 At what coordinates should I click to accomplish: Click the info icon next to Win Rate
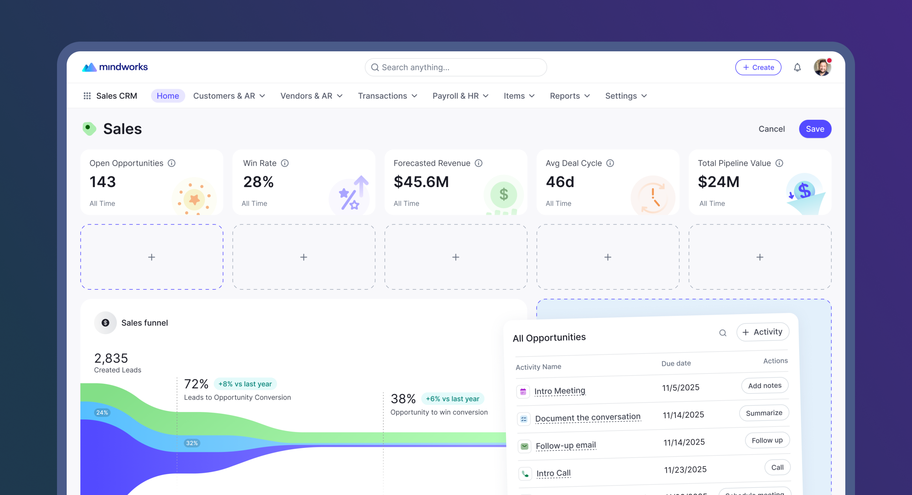pos(285,163)
